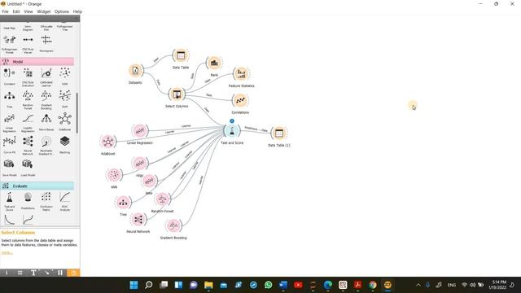Add CN2 Rule Induction widget from panel
521x293 pixels.
(x=28, y=77)
